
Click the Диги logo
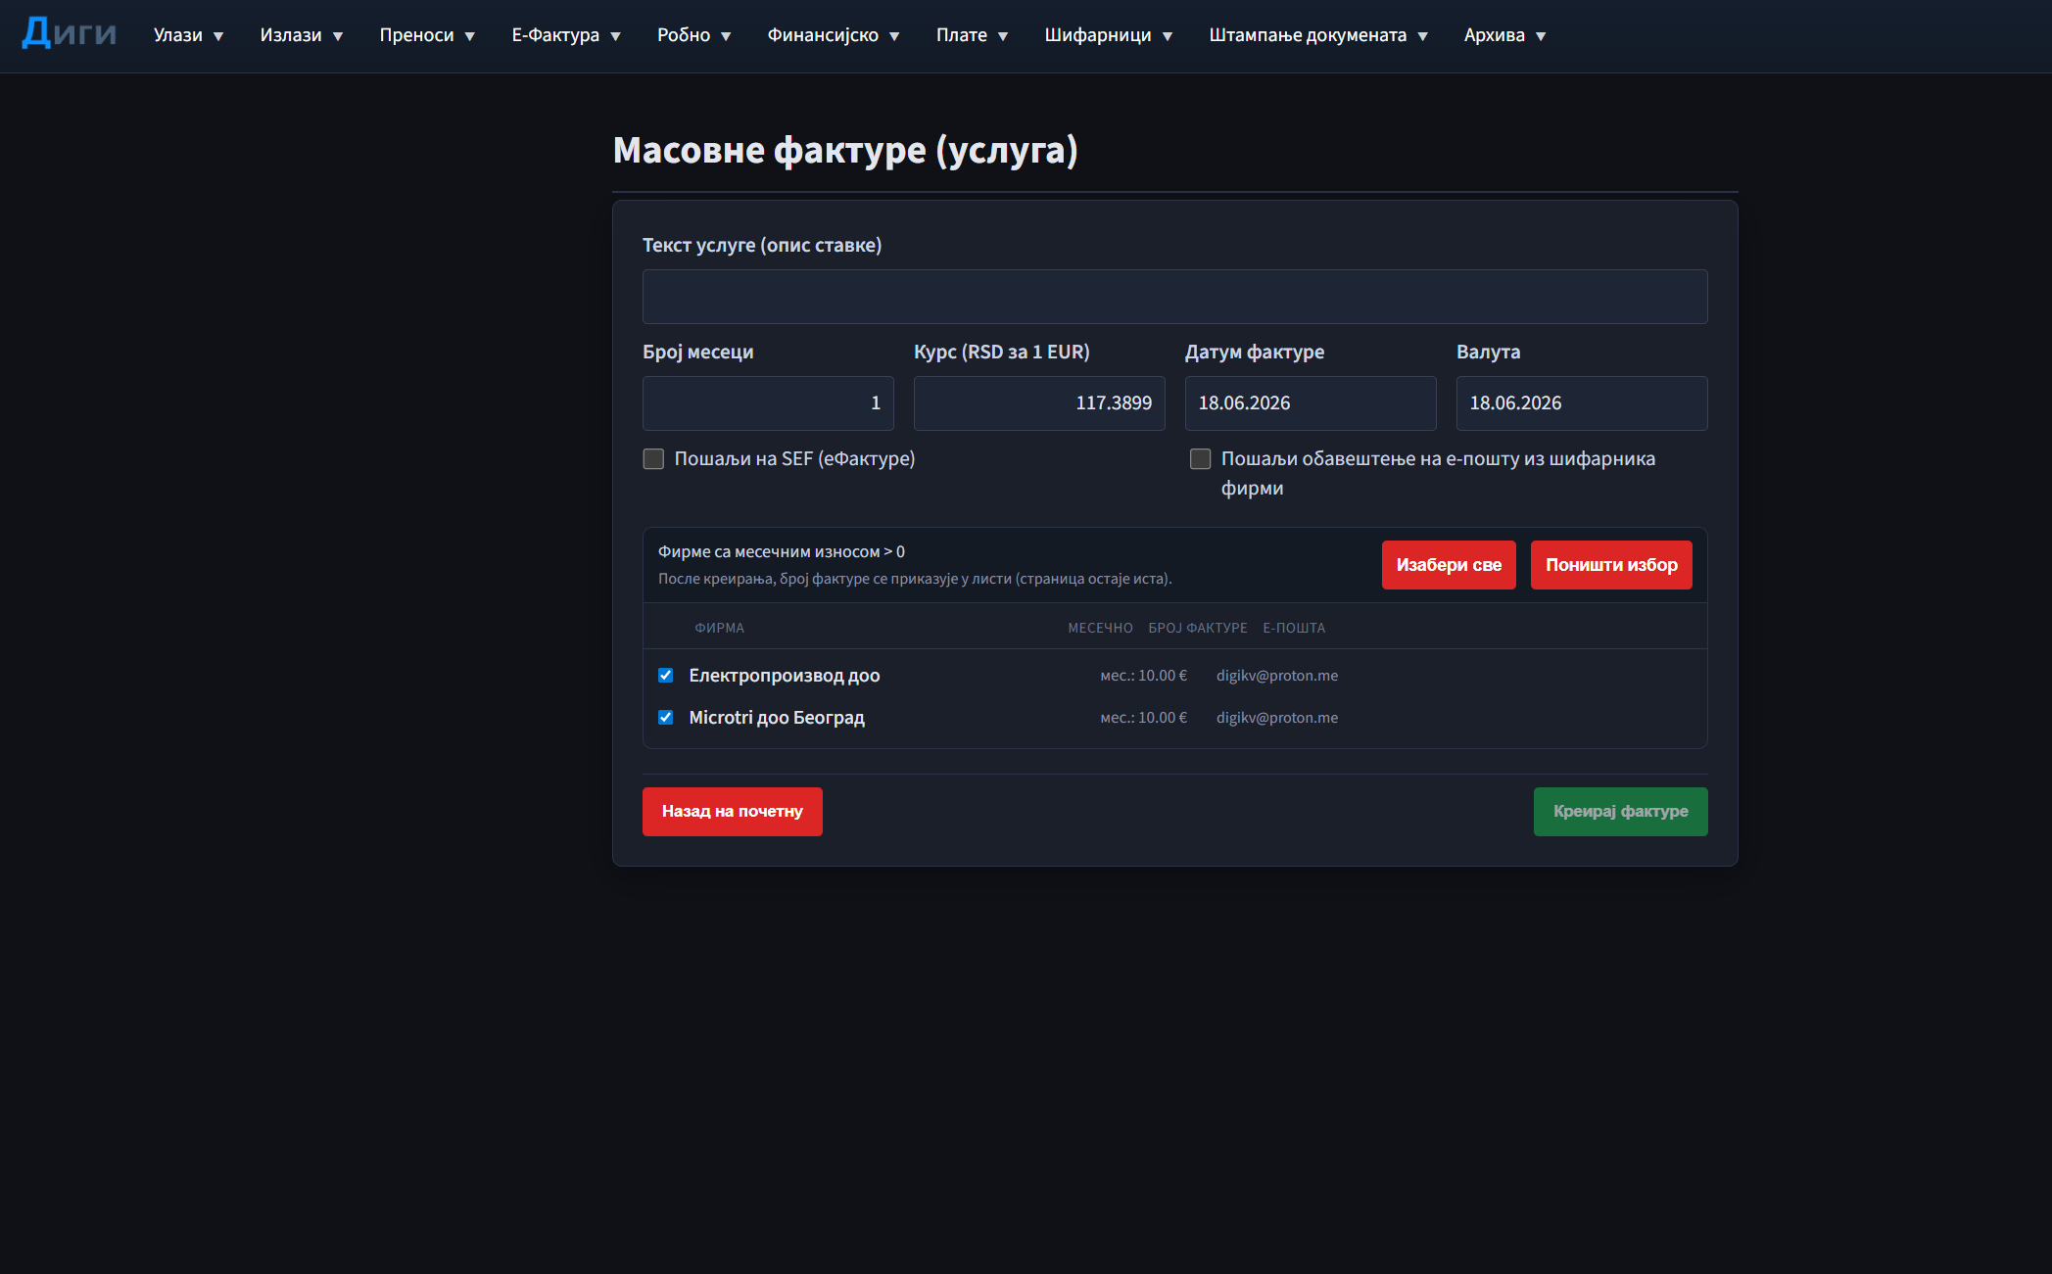tap(69, 34)
